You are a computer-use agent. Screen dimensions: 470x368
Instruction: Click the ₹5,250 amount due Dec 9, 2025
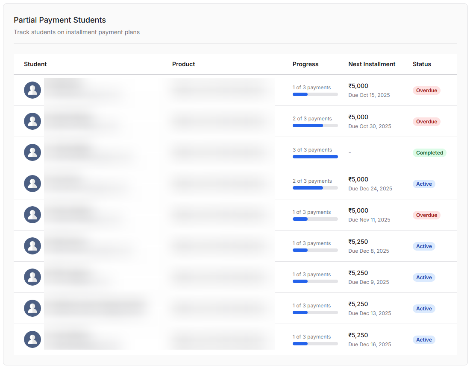(x=358, y=273)
